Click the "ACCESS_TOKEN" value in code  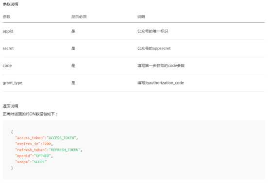[x=61, y=138]
